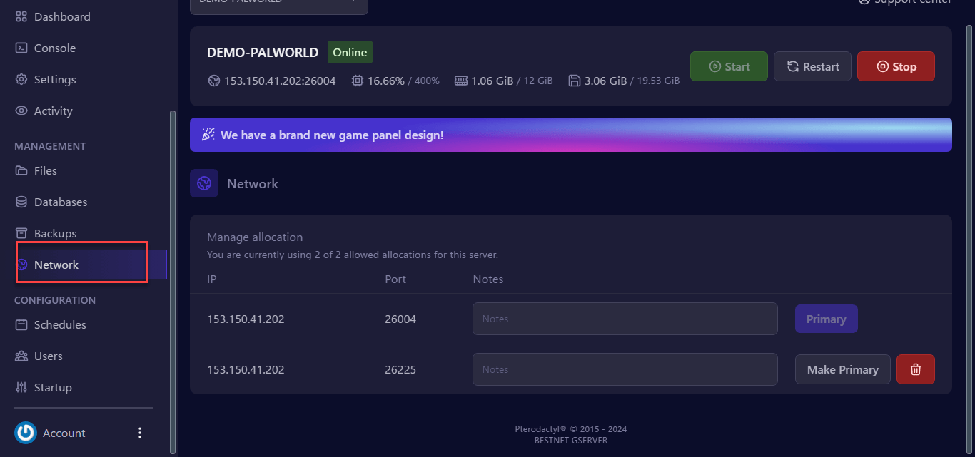Image resolution: width=975 pixels, height=457 pixels.
Task: Click the sidebar vertical scrollbar
Action: [172, 282]
